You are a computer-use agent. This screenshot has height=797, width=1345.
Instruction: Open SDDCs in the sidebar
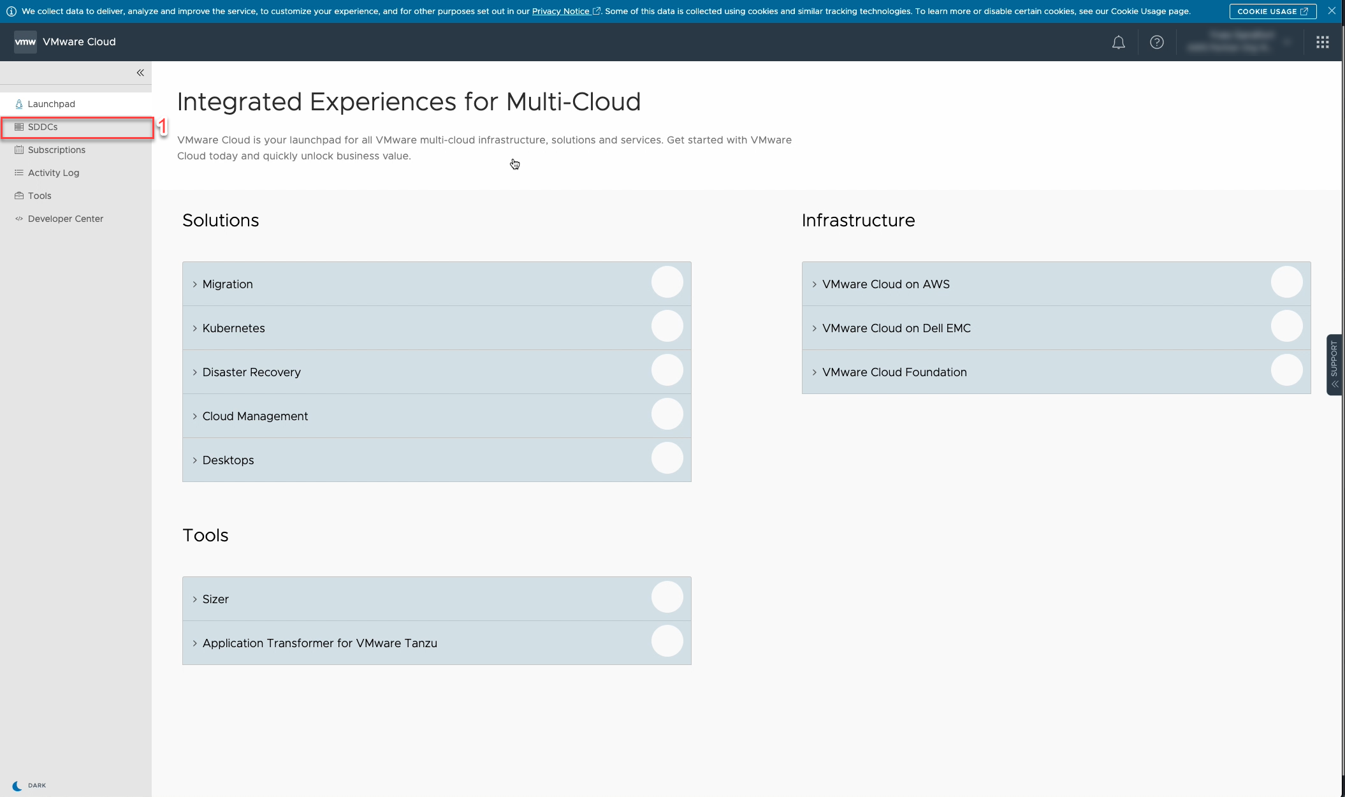76,127
